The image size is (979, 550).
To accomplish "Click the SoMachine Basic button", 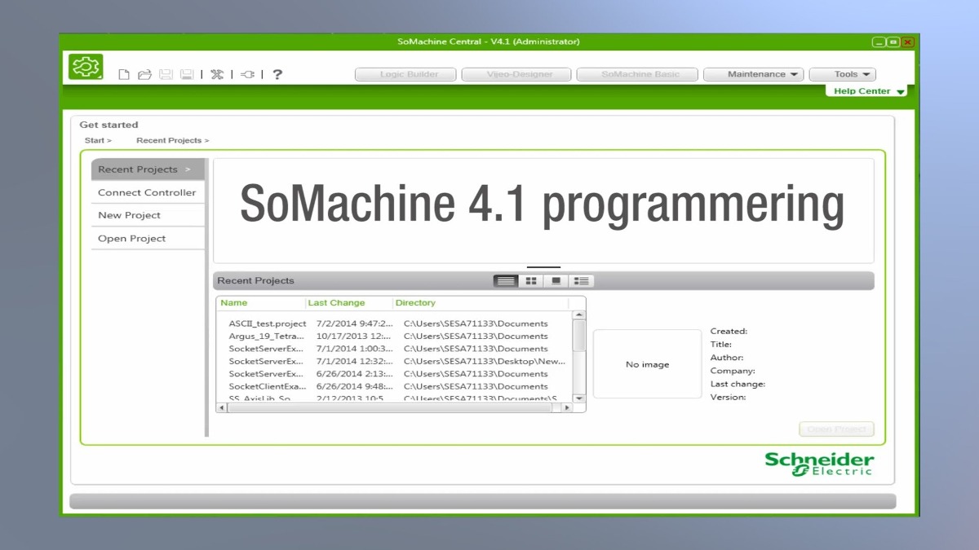I will click(x=638, y=74).
